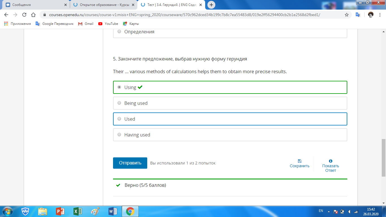Click the Action Center flag tray icon

[x=336, y=212]
